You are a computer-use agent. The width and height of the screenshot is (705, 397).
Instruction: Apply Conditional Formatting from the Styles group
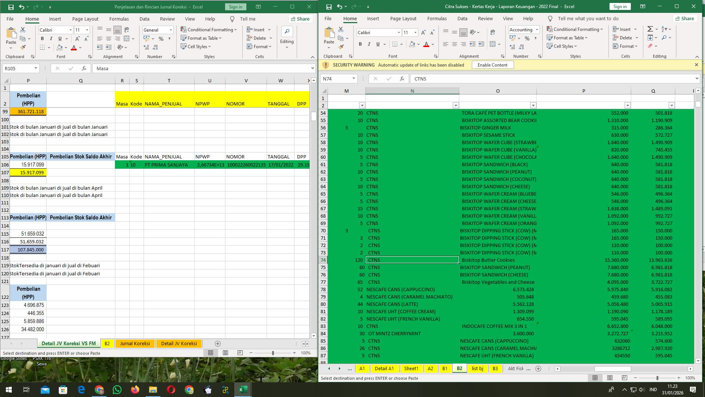pyautogui.click(x=575, y=29)
